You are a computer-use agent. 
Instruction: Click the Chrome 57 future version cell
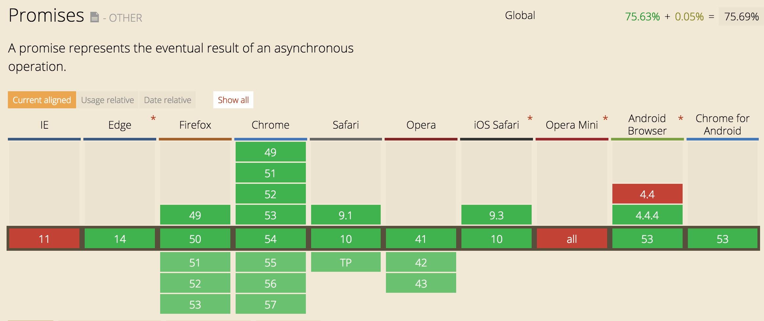pos(270,304)
